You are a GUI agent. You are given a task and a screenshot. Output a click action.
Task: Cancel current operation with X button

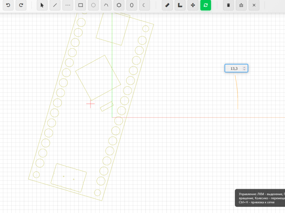(x=254, y=5)
